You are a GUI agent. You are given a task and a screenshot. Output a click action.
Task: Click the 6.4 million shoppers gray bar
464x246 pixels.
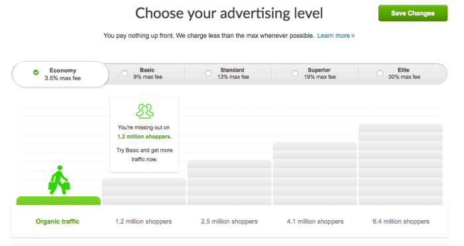[x=400, y=164]
